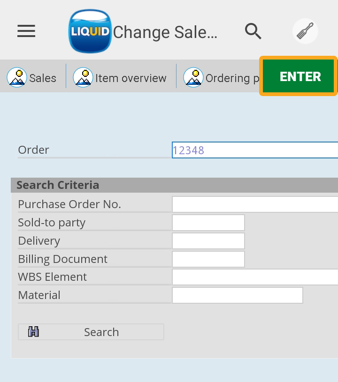Click the icon beside Item overview
338x382 pixels.
(x=83, y=78)
